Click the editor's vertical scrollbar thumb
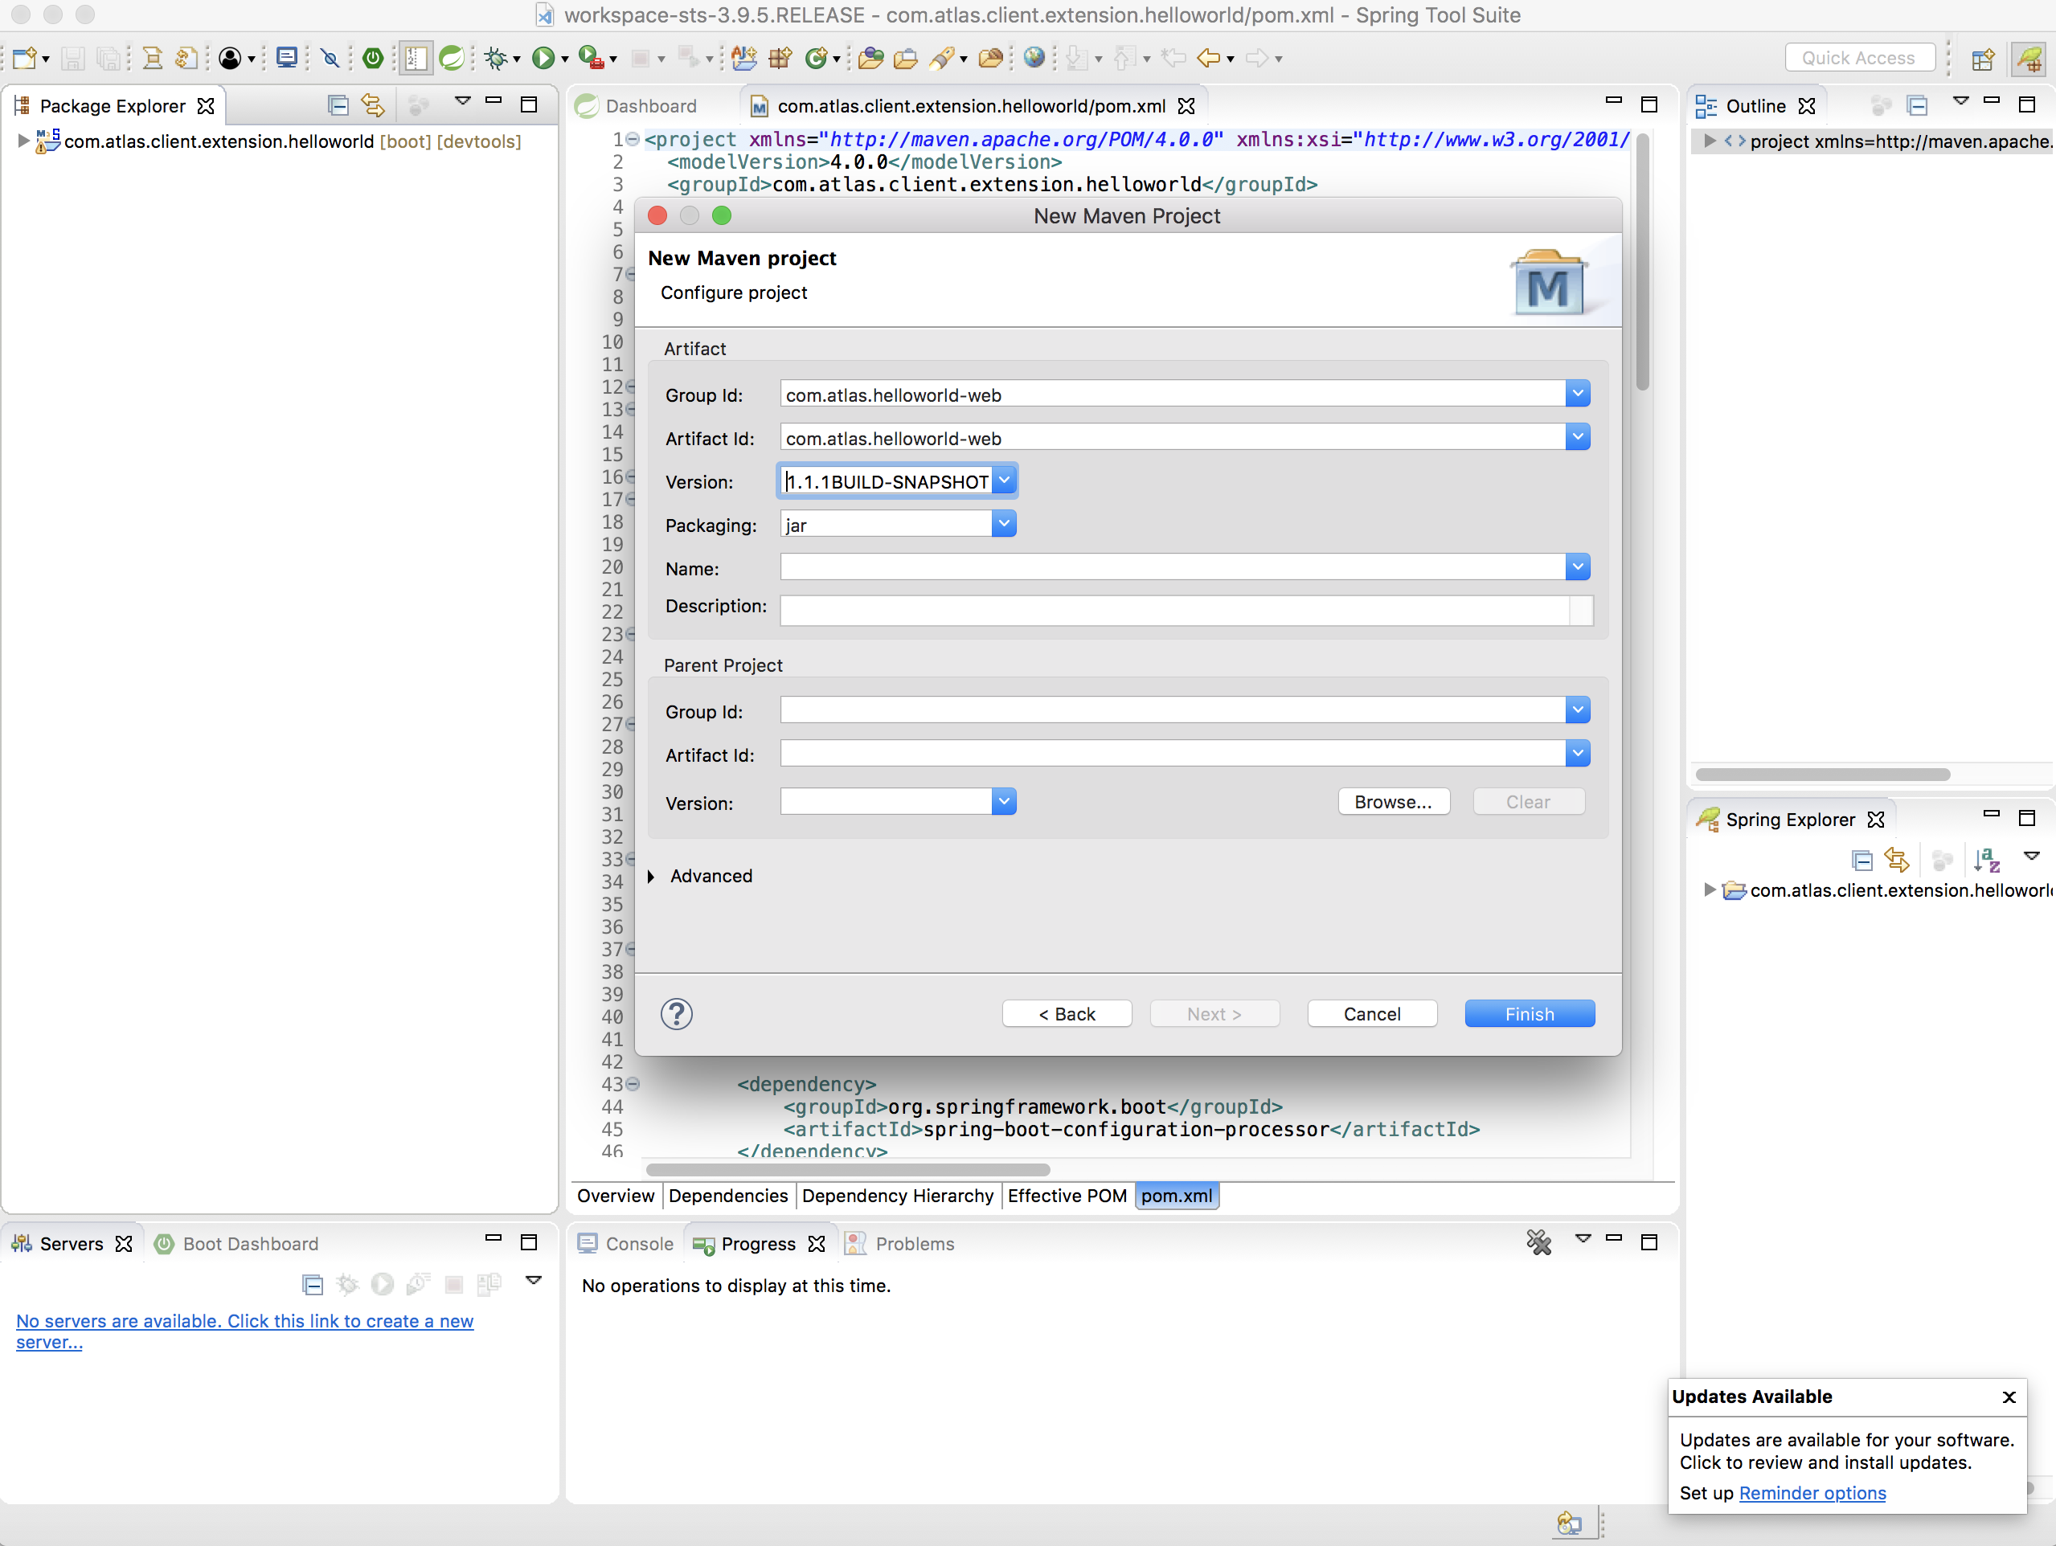This screenshot has width=2056, height=1546. pos(1642,262)
